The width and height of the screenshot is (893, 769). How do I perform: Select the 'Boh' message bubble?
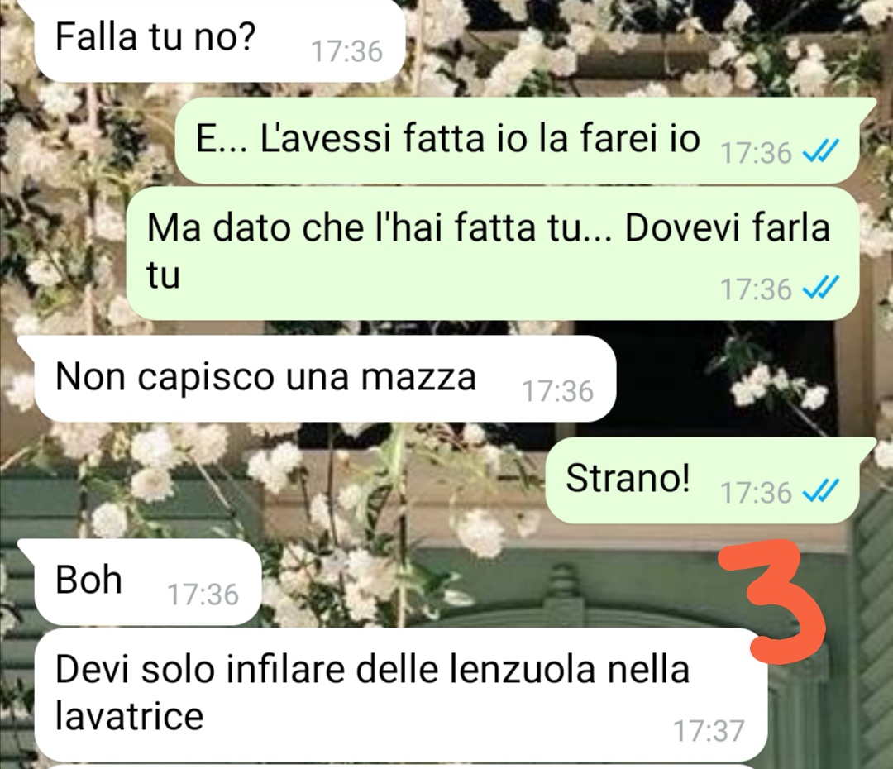click(x=147, y=581)
